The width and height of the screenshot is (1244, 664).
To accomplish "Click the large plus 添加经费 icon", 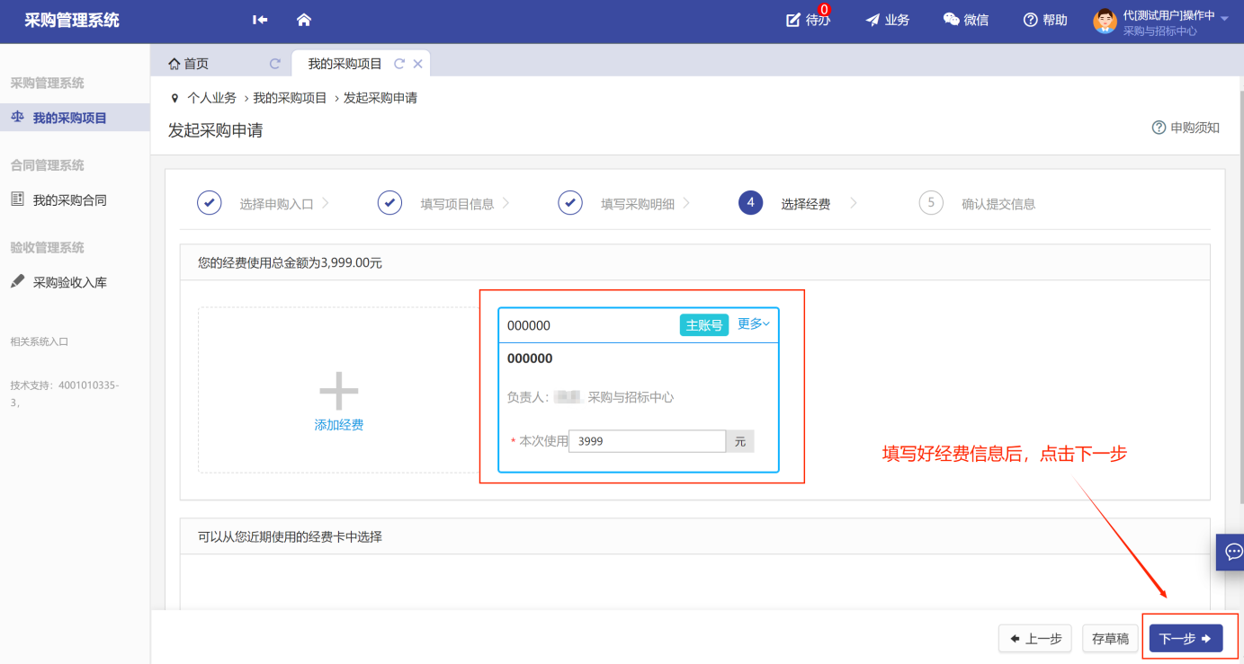I will tap(339, 392).
